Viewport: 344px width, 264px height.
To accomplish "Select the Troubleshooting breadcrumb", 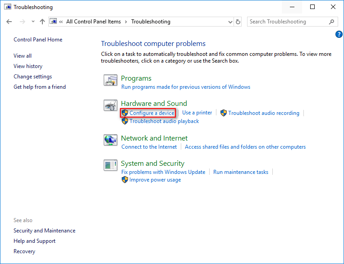I will coord(151,22).
